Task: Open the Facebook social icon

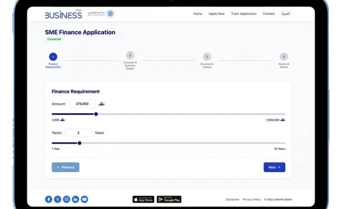Action: coord(48,199)
